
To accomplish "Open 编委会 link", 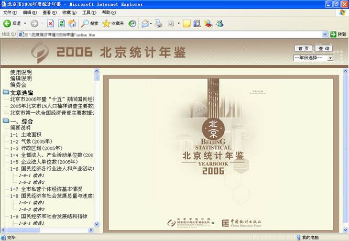I will tap(18, 85).
